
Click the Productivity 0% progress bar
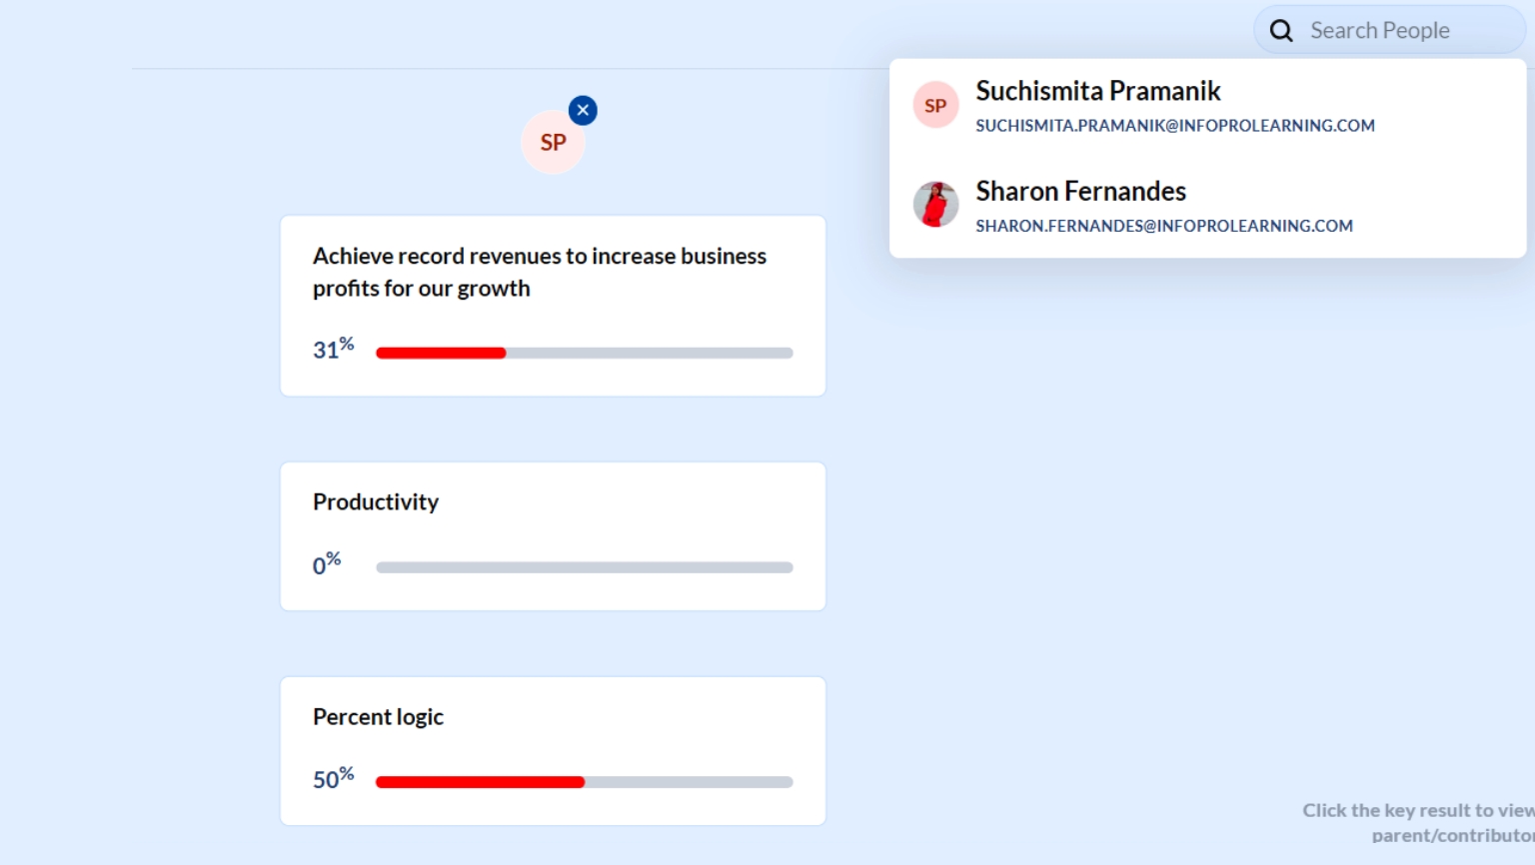tap(584, 567)
